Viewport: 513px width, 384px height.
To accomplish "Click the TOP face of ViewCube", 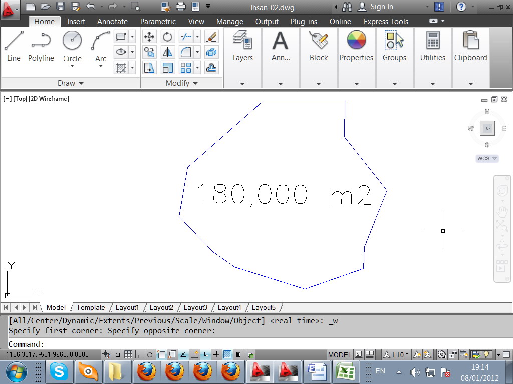I will tap(487, 128).
